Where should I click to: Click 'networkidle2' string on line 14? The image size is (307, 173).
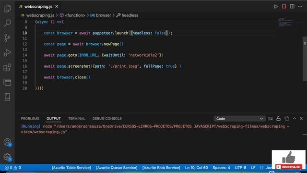click(144, 55)
